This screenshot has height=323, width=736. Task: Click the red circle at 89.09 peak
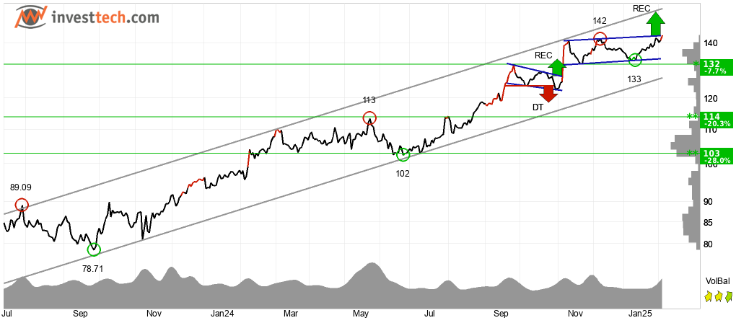tap(22, 205)
